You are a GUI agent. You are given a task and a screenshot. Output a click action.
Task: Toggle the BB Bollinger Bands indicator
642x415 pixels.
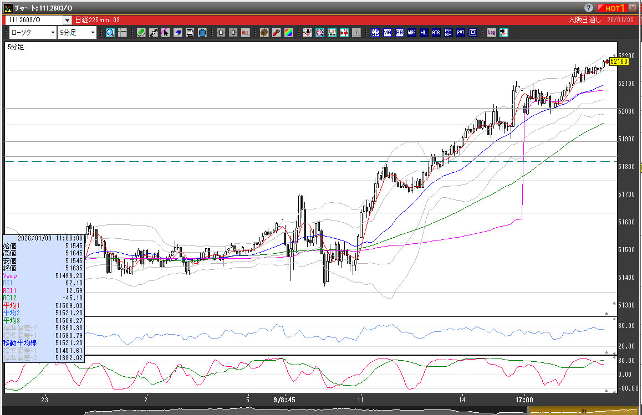click(x=399, y=33)
